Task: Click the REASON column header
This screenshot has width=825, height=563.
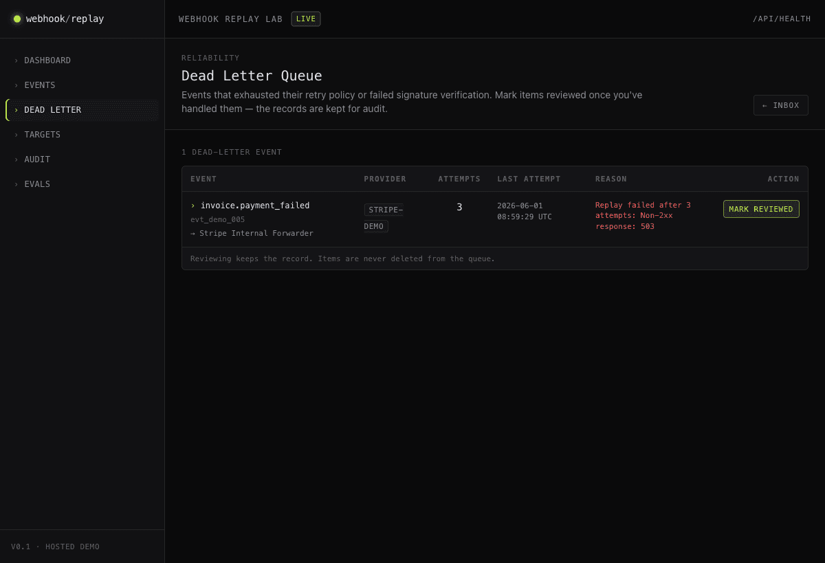Action: pyautogui.click(x=611, y=179)
